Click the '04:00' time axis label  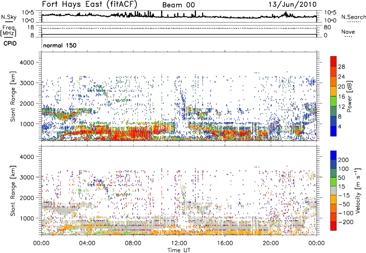click(87, 243)
